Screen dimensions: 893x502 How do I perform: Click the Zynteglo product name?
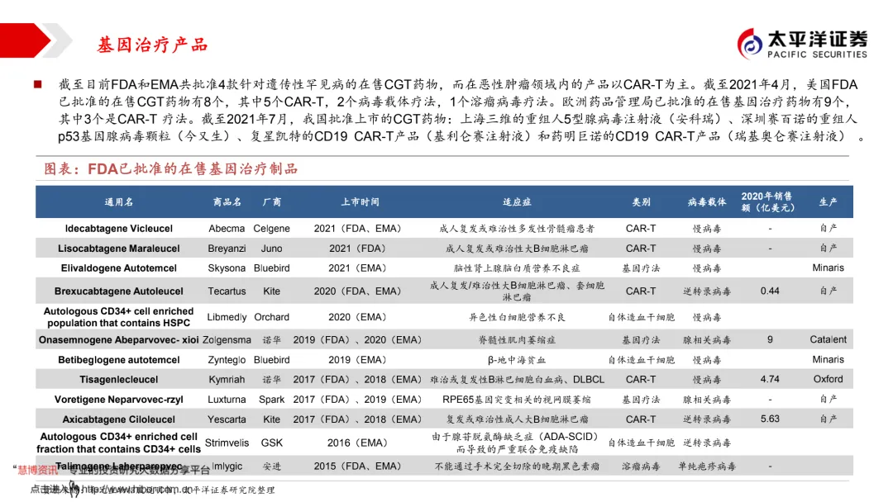coord(227,360)
